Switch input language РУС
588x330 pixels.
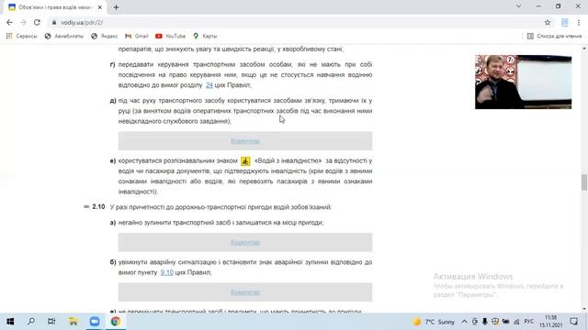click(x=529, y=322)
